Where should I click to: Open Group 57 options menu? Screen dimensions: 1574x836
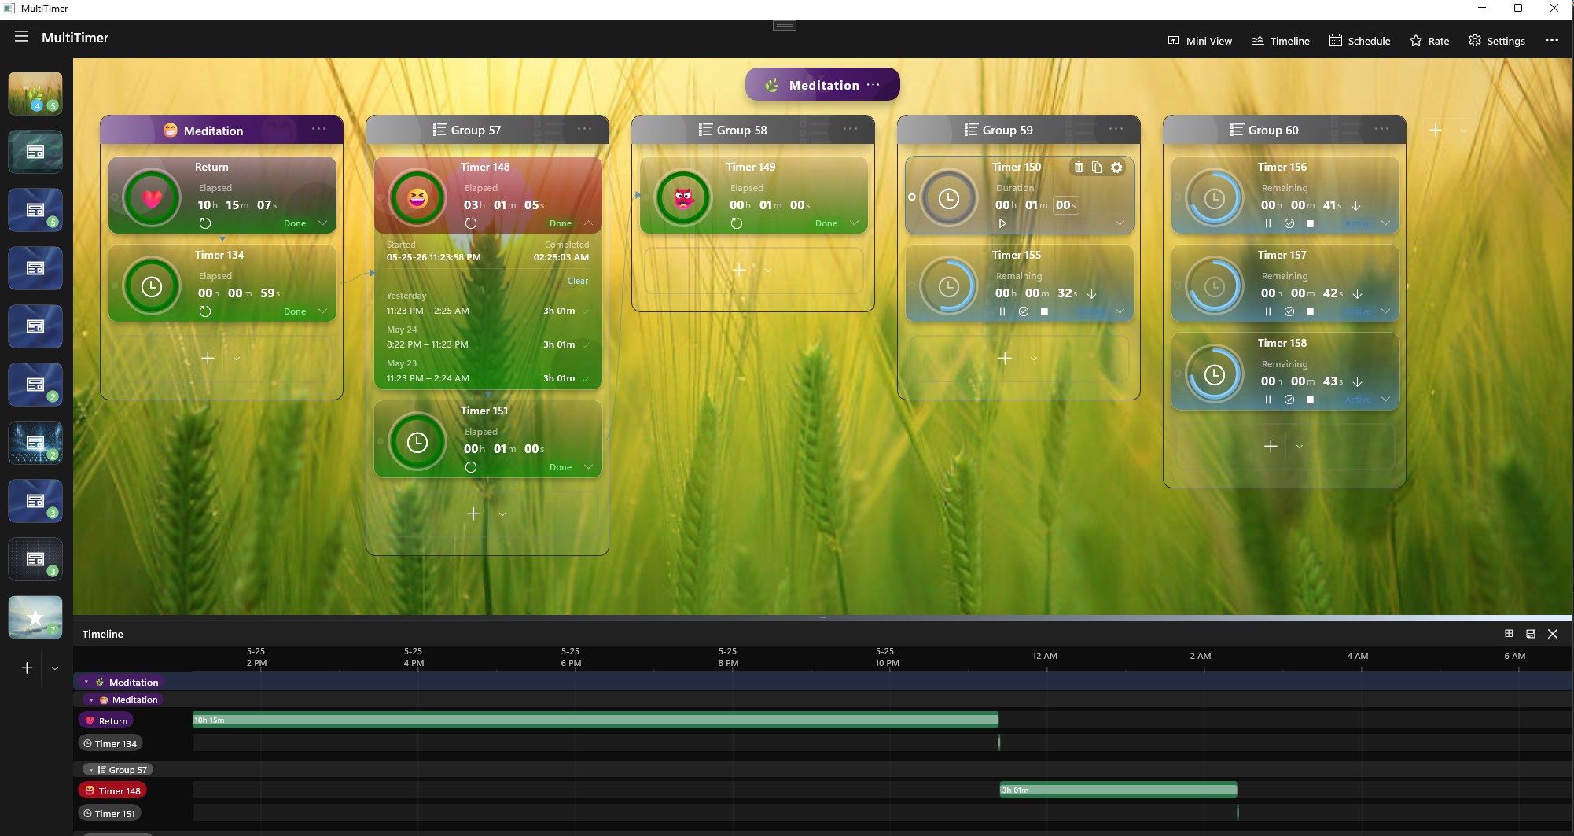click(x=584, y=129)
